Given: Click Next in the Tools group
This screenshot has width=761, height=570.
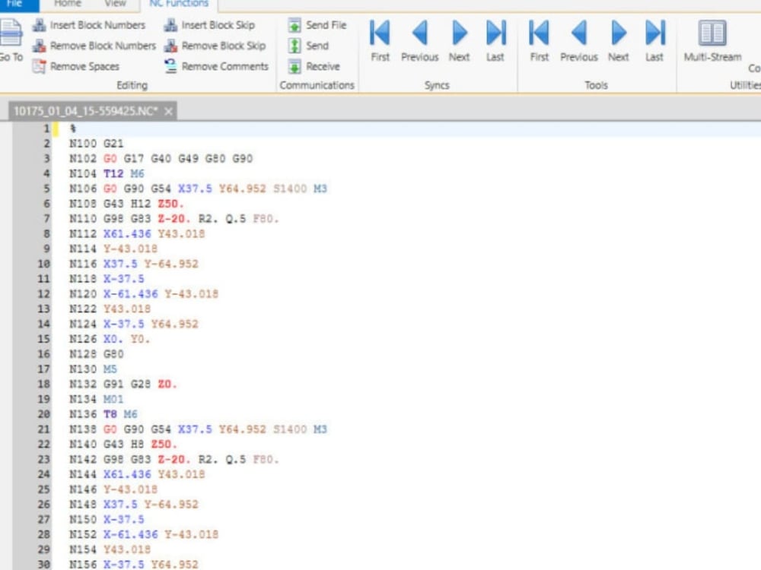Looking at the screenshot, I should [618, 40].
